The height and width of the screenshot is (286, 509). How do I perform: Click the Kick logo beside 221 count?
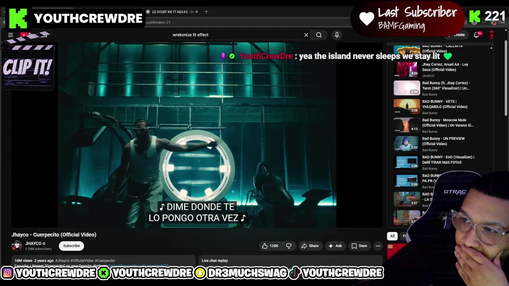tap(475, 17)
